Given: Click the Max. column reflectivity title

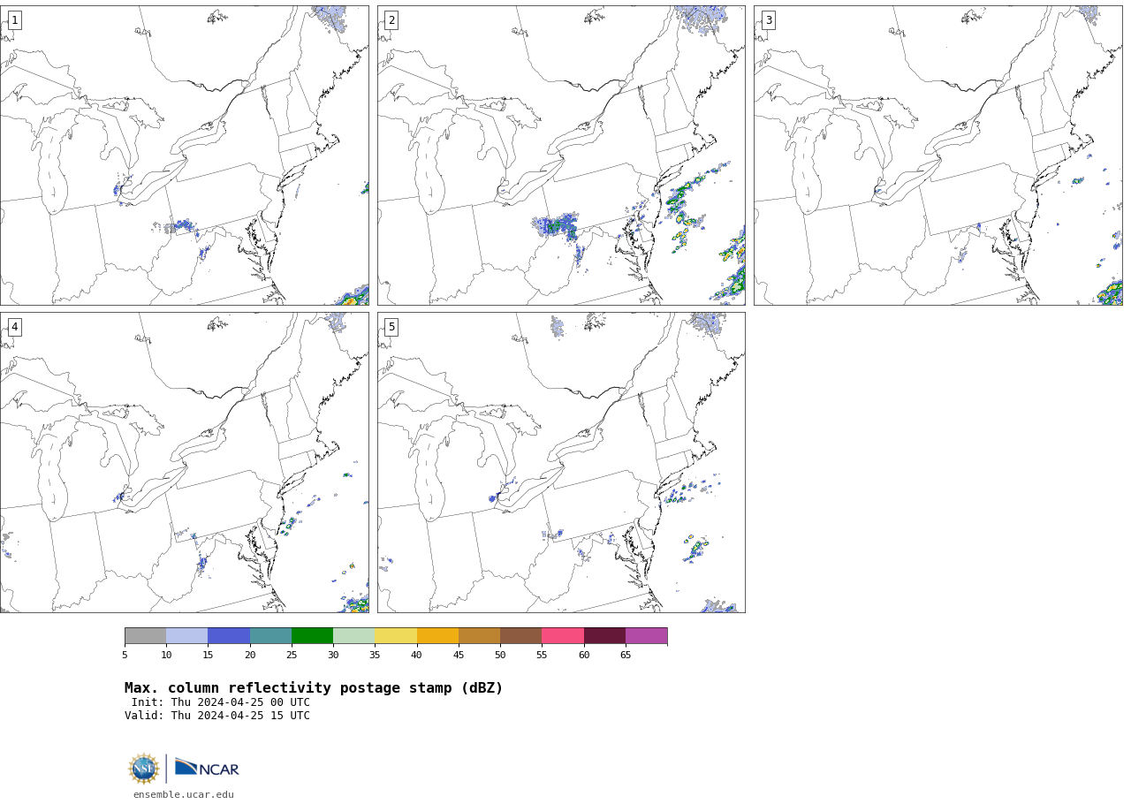Looking at the screenshot, I should (314, 688).
